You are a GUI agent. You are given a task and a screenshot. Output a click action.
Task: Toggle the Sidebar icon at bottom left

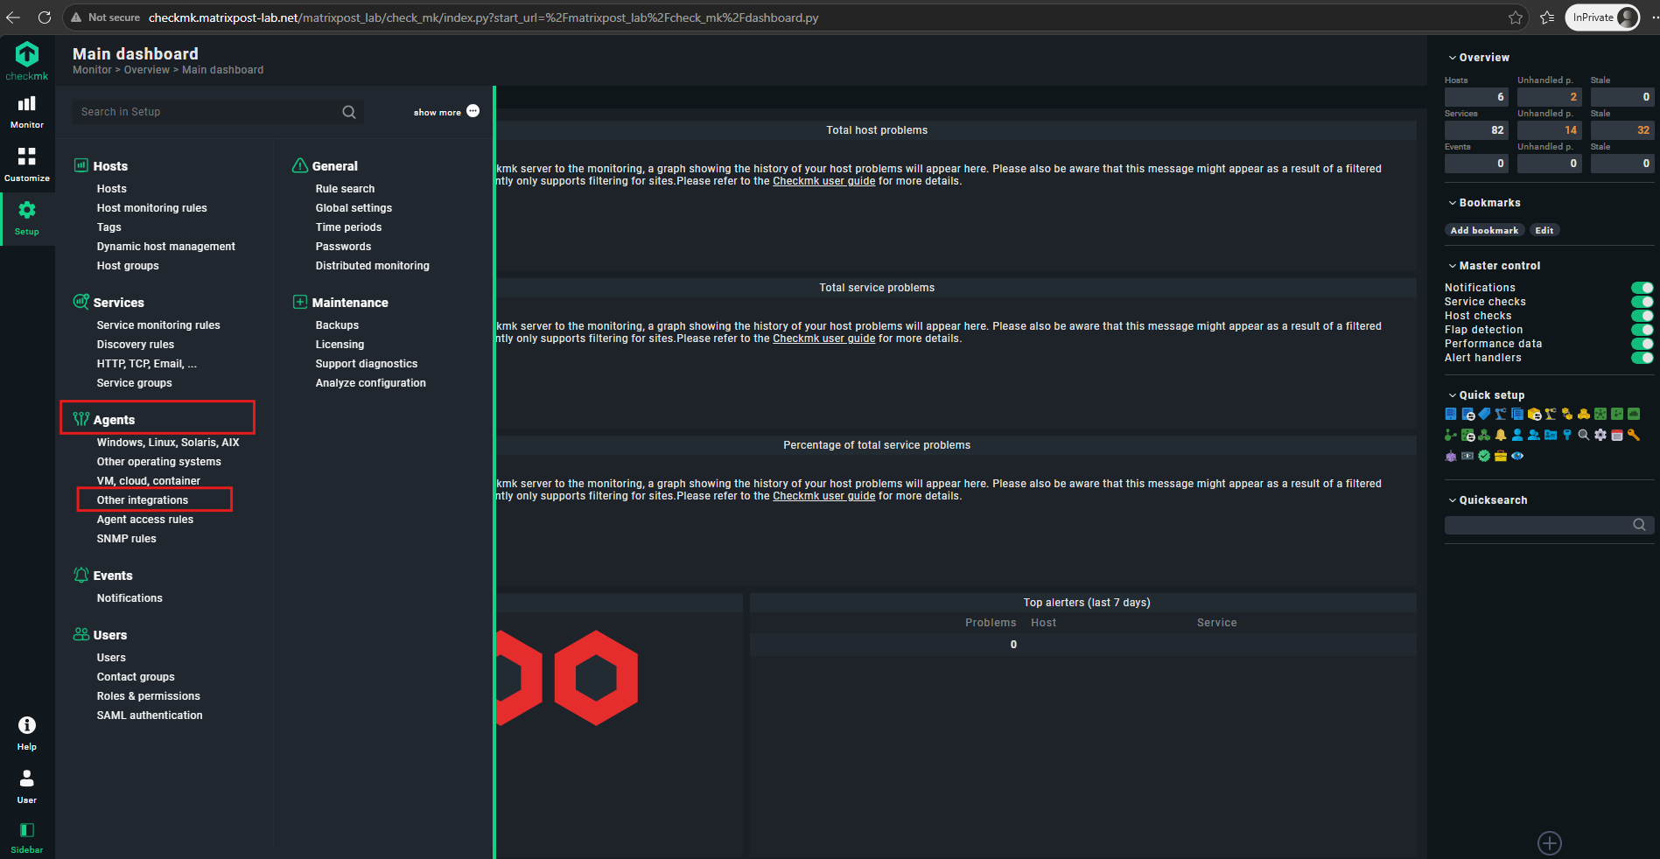27,830
